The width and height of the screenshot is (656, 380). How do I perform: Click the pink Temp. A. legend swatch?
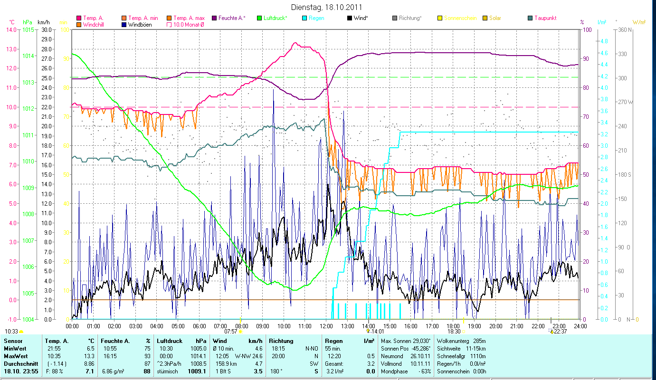79,18
